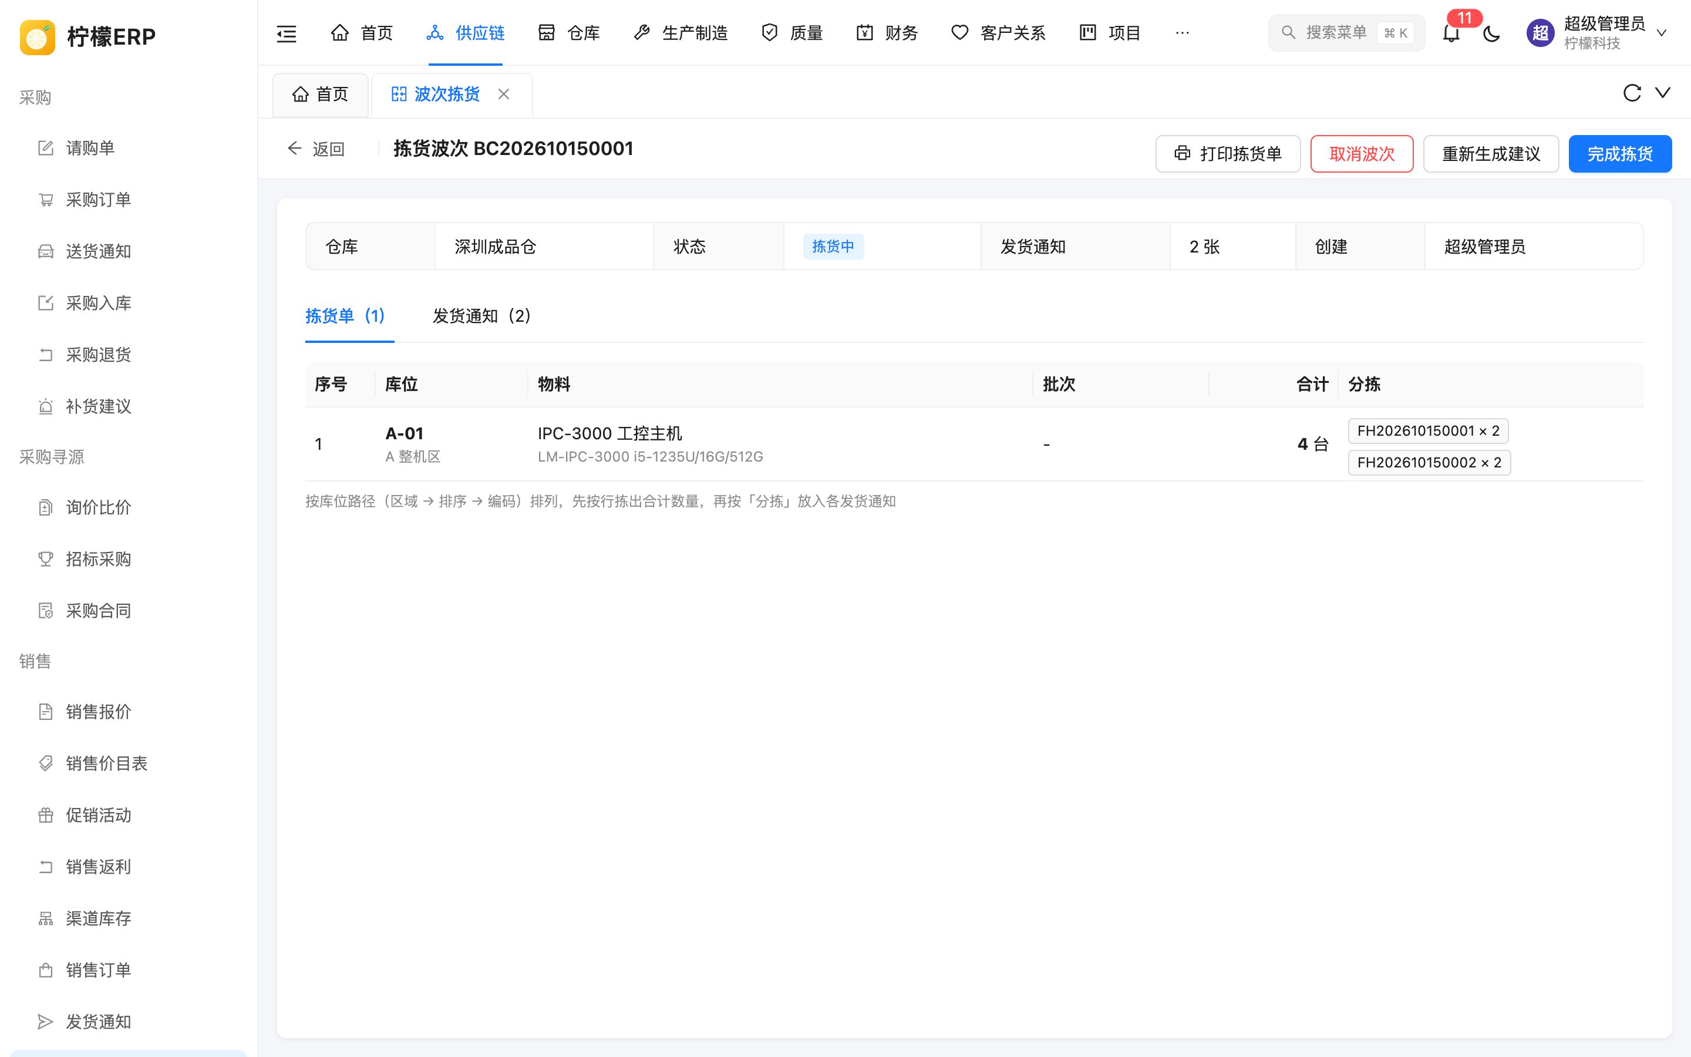Open 招标采购 sidebar item

point(129,559)
